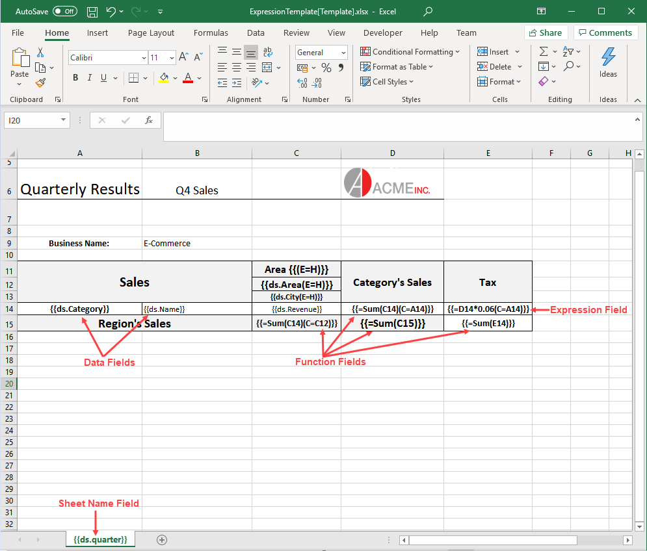Image resolution: width=647 pixels, height=551 pixels.
Task: Click the Wrap Text icon
Action: pos(267,52)
